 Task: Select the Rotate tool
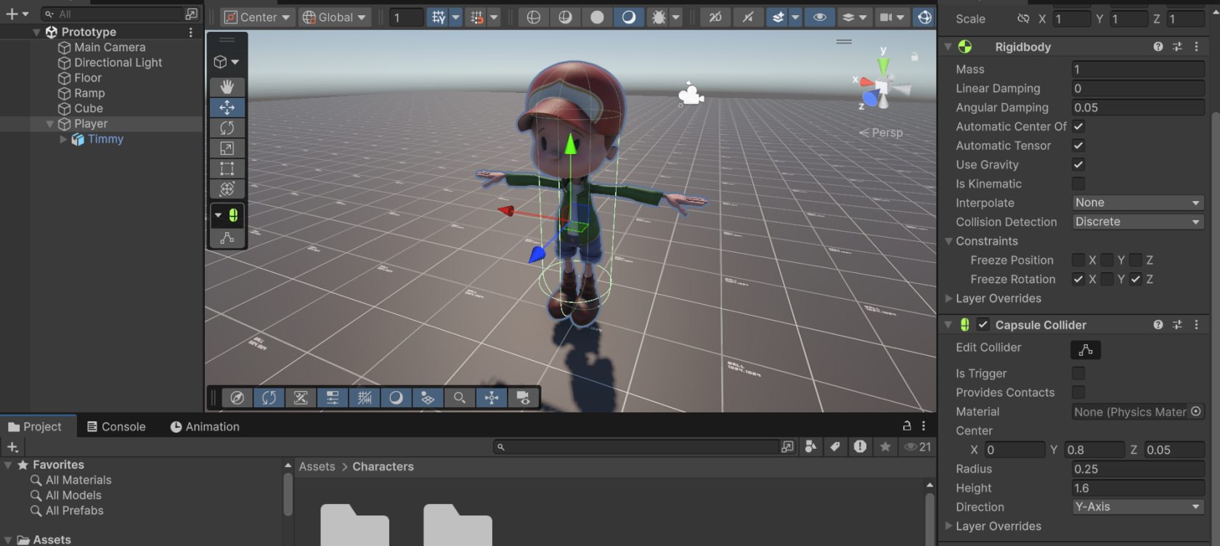(227, 128)
